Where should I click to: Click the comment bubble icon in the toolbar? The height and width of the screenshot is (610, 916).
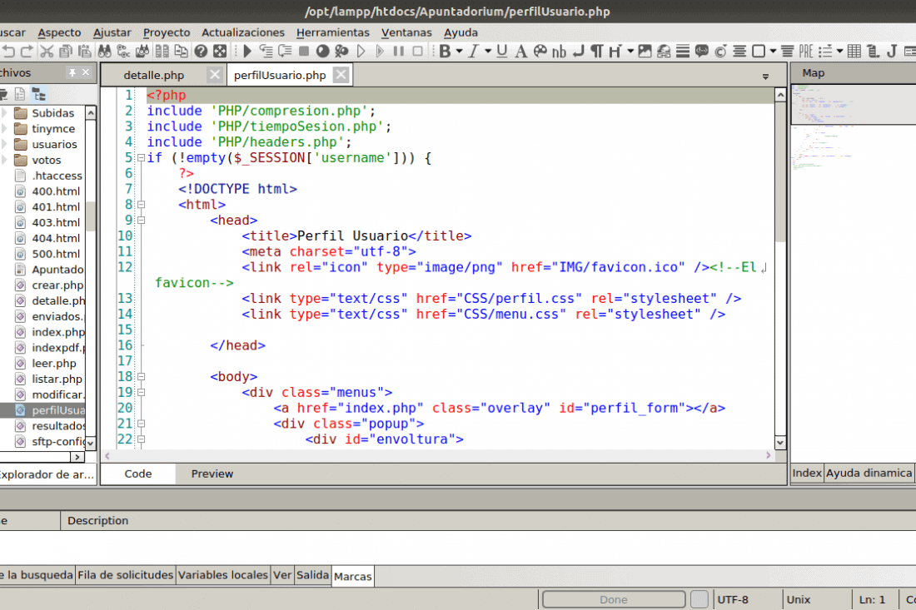[700, 51]
